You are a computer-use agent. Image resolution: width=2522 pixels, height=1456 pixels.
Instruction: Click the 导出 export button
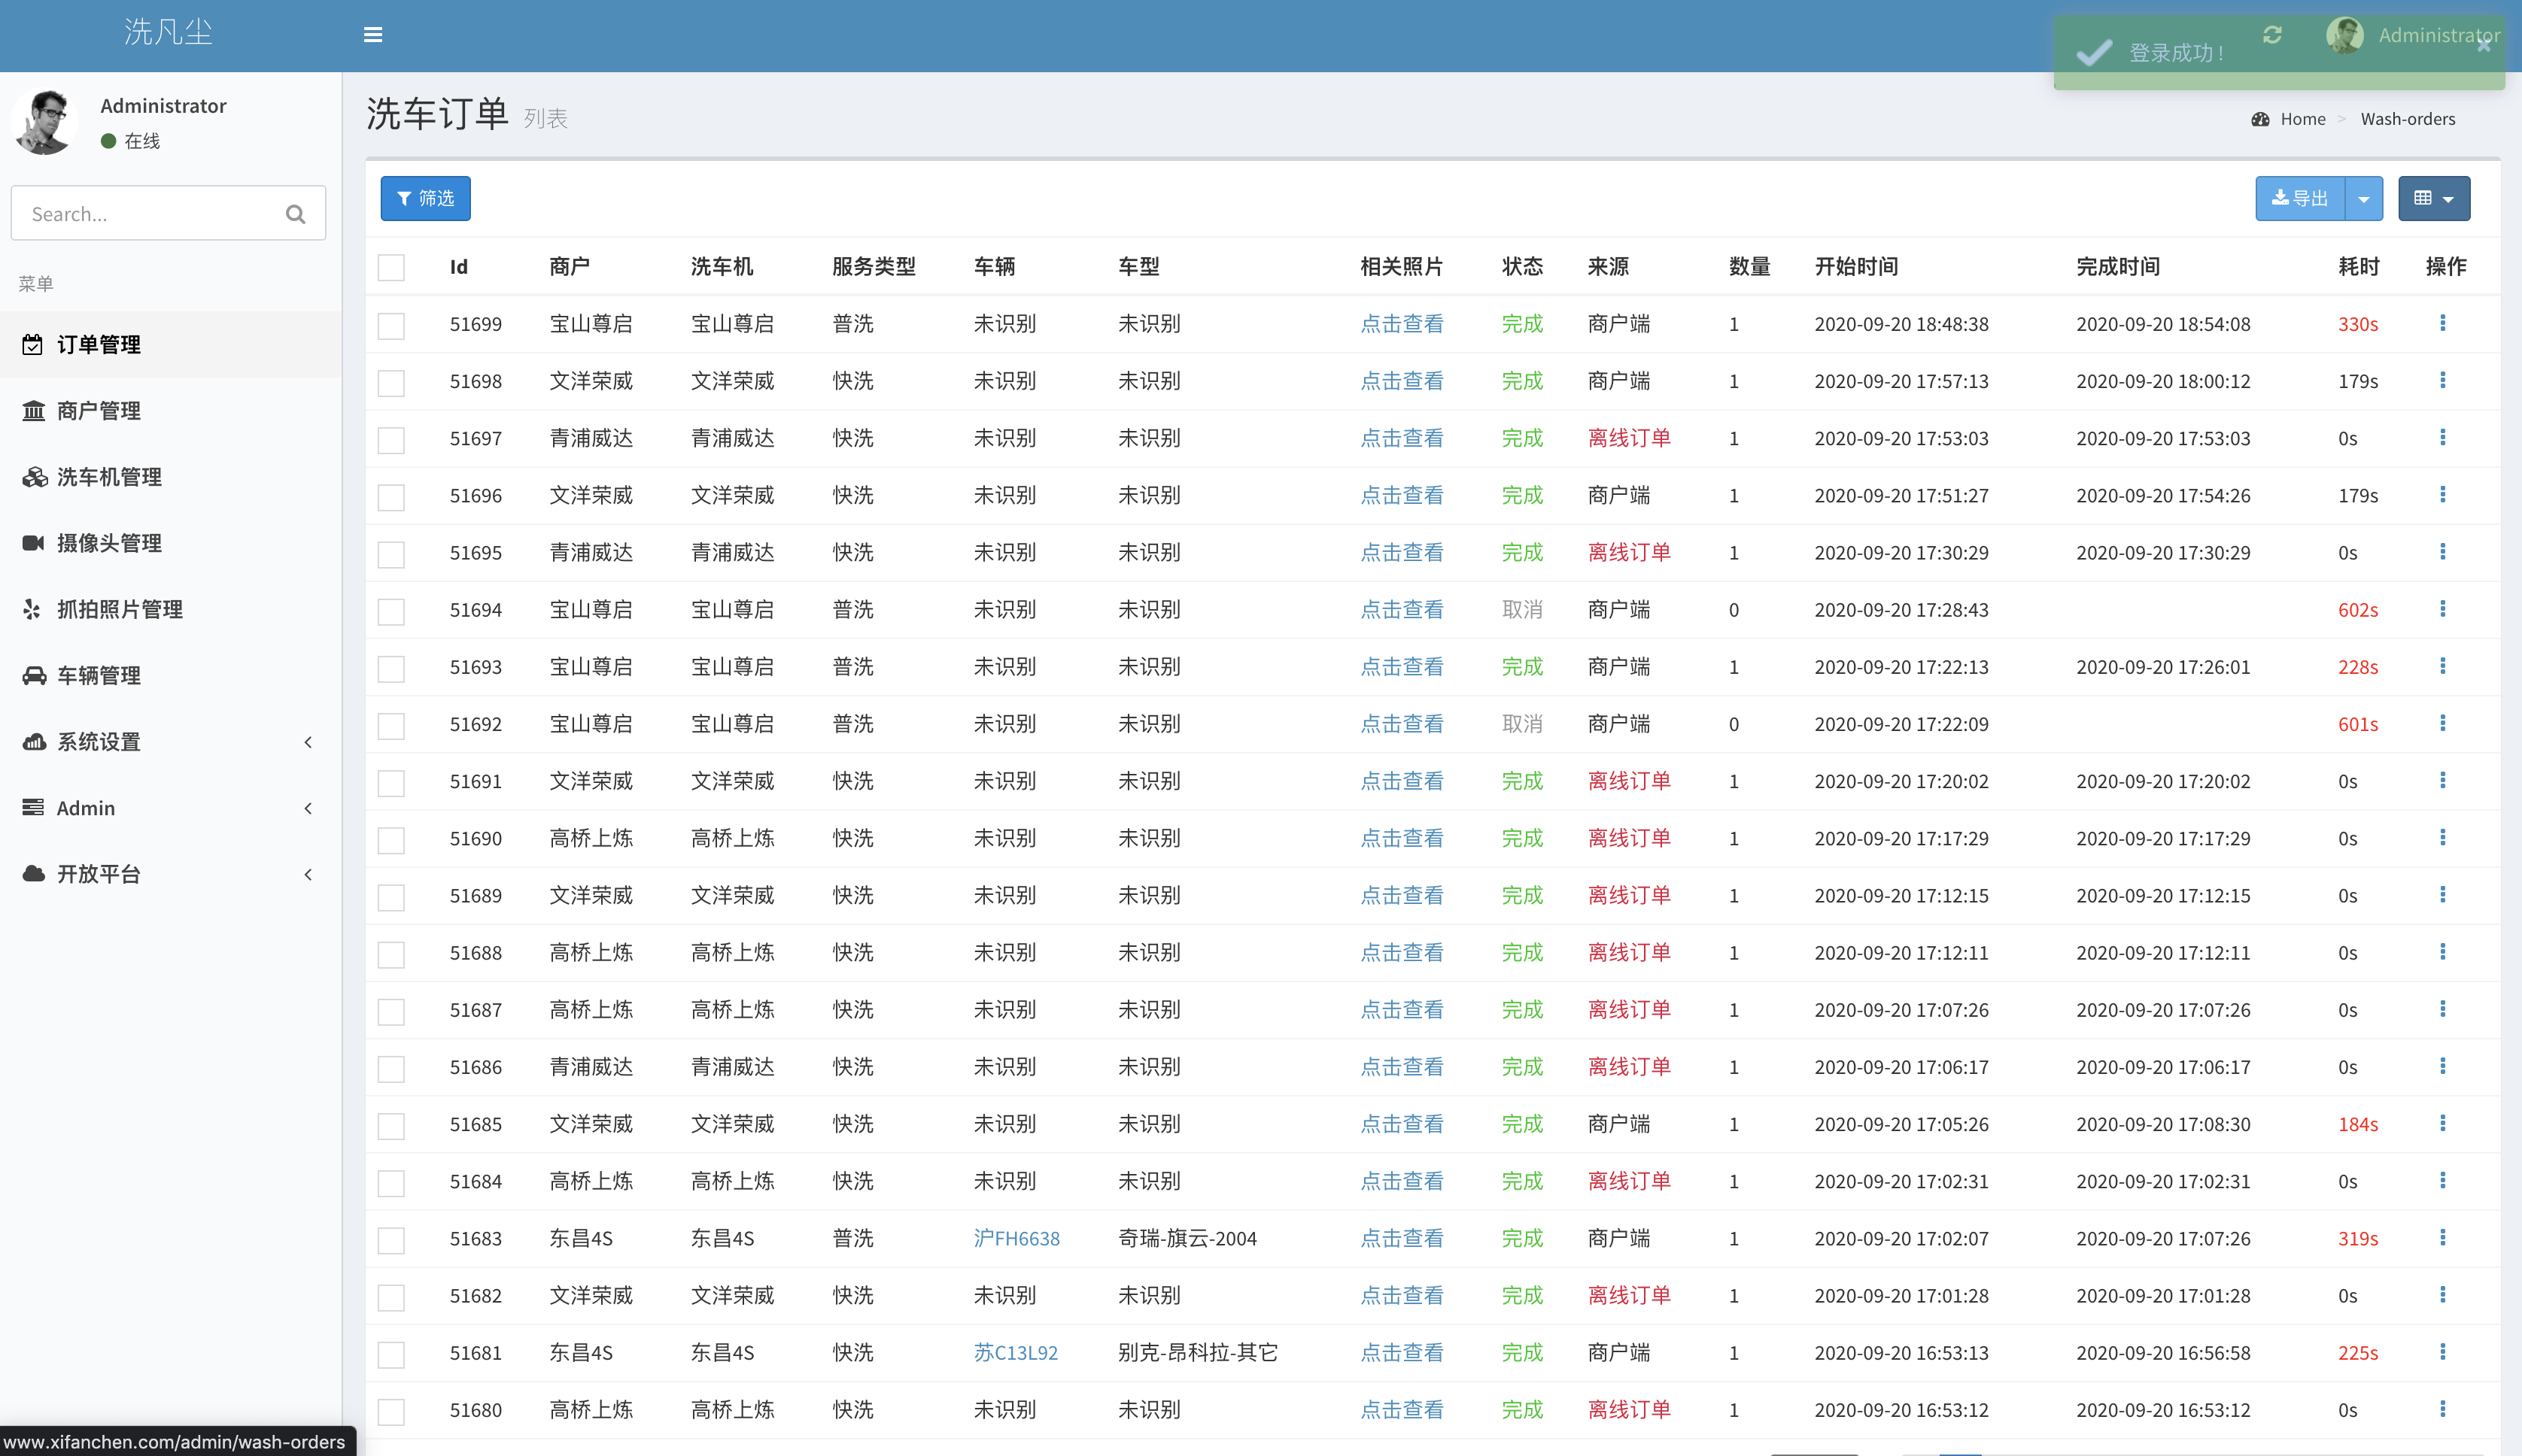click(2300, 199)
